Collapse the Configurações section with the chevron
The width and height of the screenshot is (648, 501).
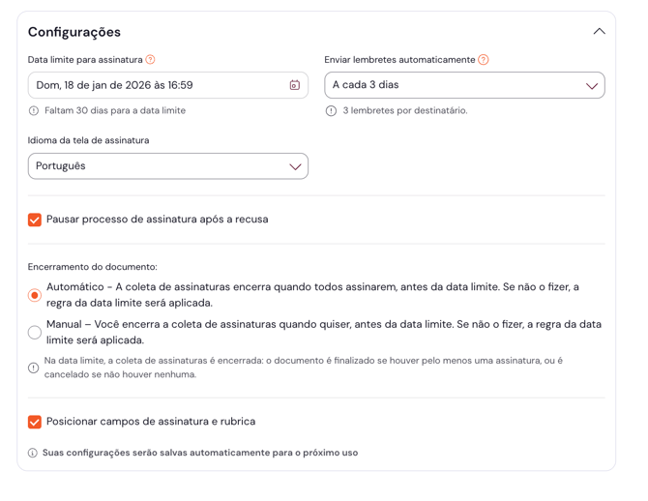[599, 32]
